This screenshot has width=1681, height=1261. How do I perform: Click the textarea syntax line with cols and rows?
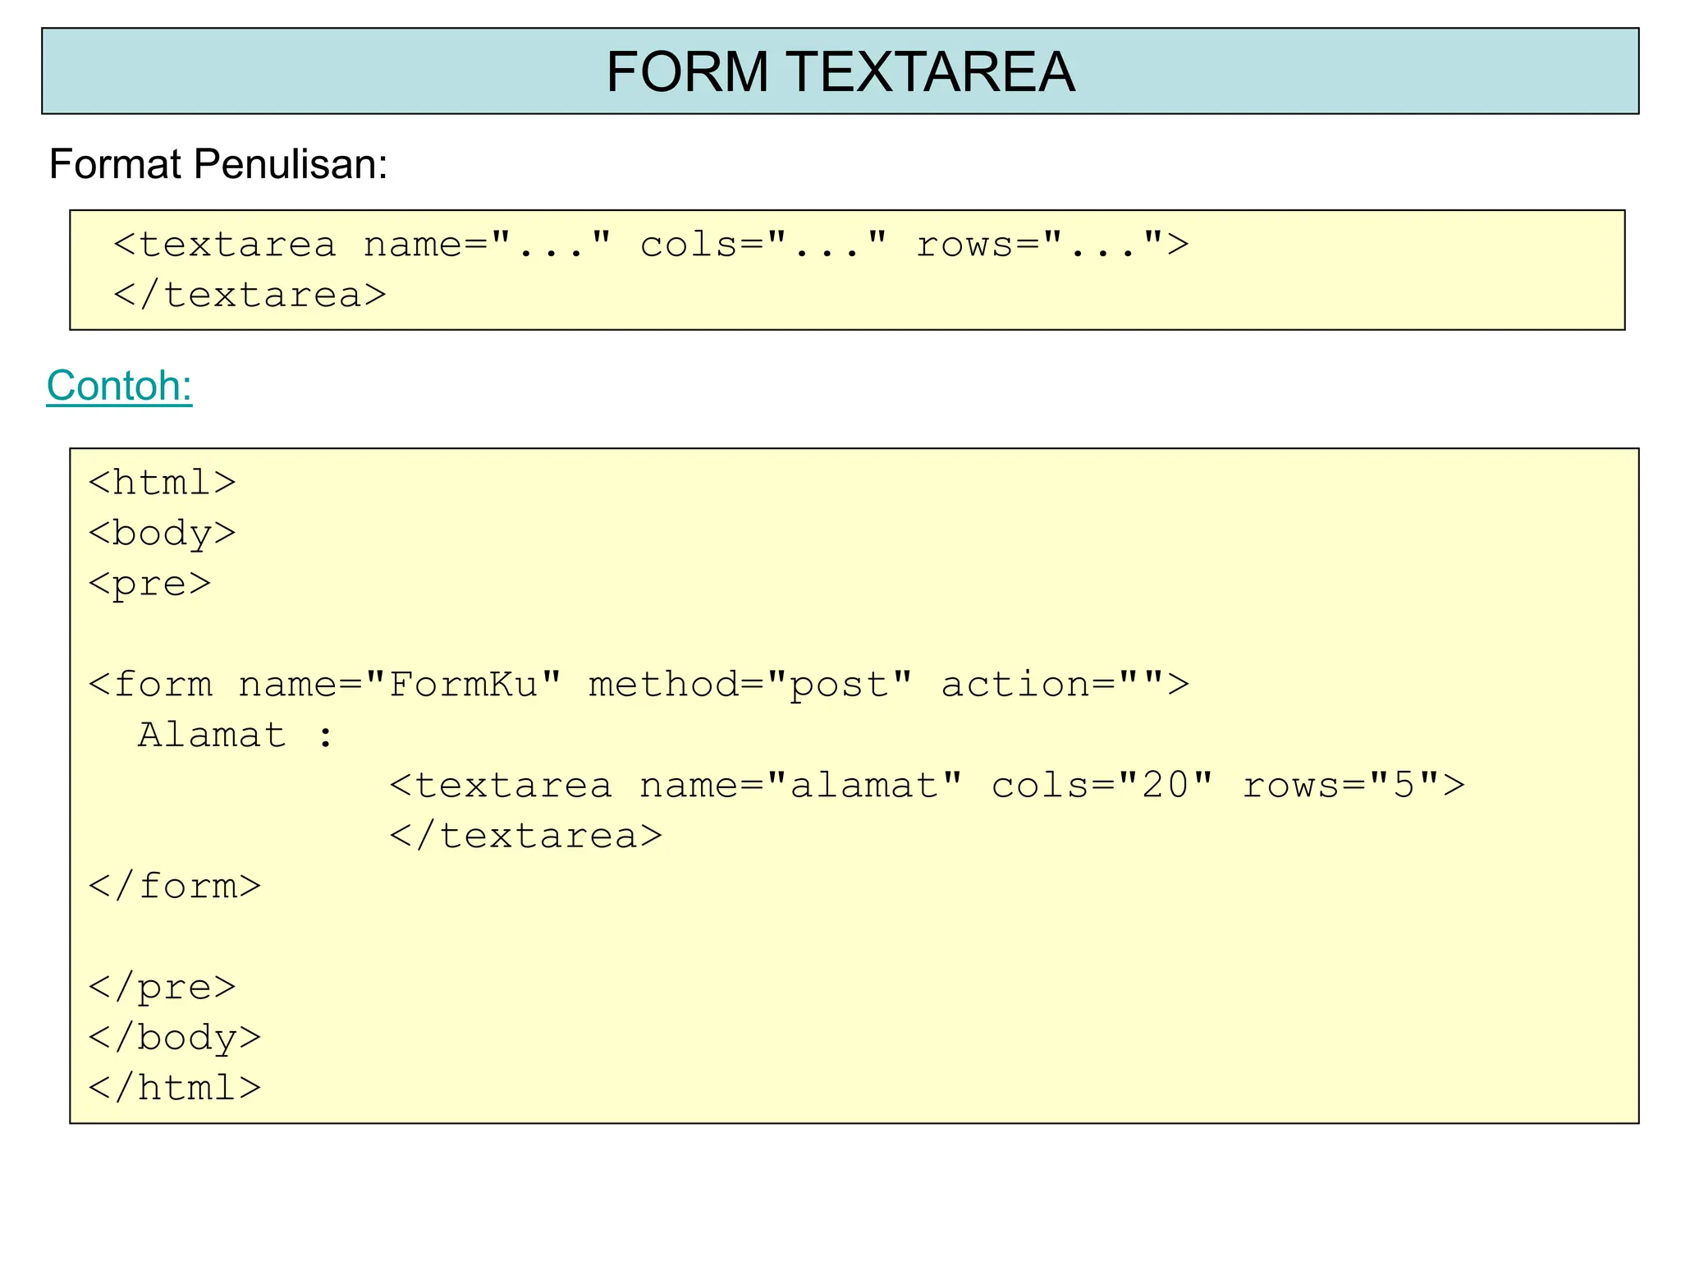coord(650,245)
